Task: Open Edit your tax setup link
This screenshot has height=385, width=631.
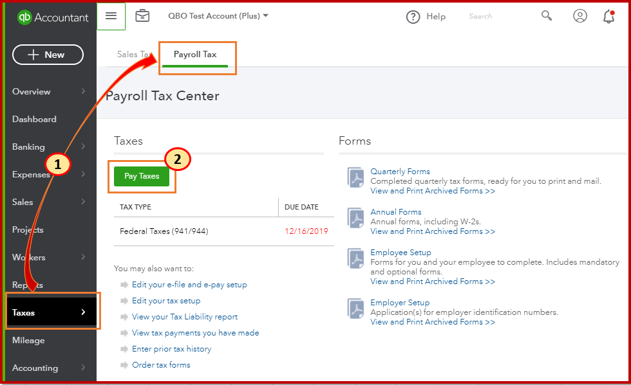Action: (166, 301)
